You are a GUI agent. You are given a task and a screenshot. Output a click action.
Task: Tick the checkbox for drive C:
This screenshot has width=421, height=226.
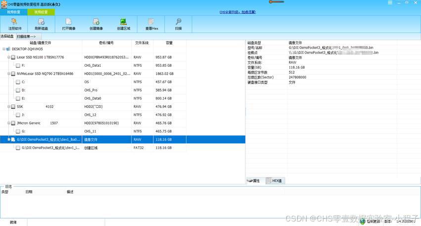pos(18,82)
